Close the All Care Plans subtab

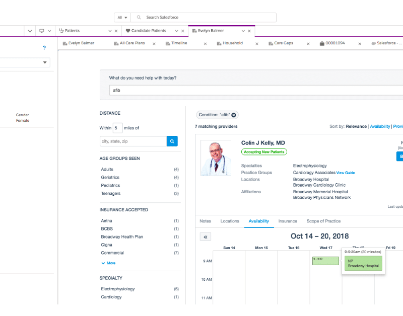tap(153, 44)
